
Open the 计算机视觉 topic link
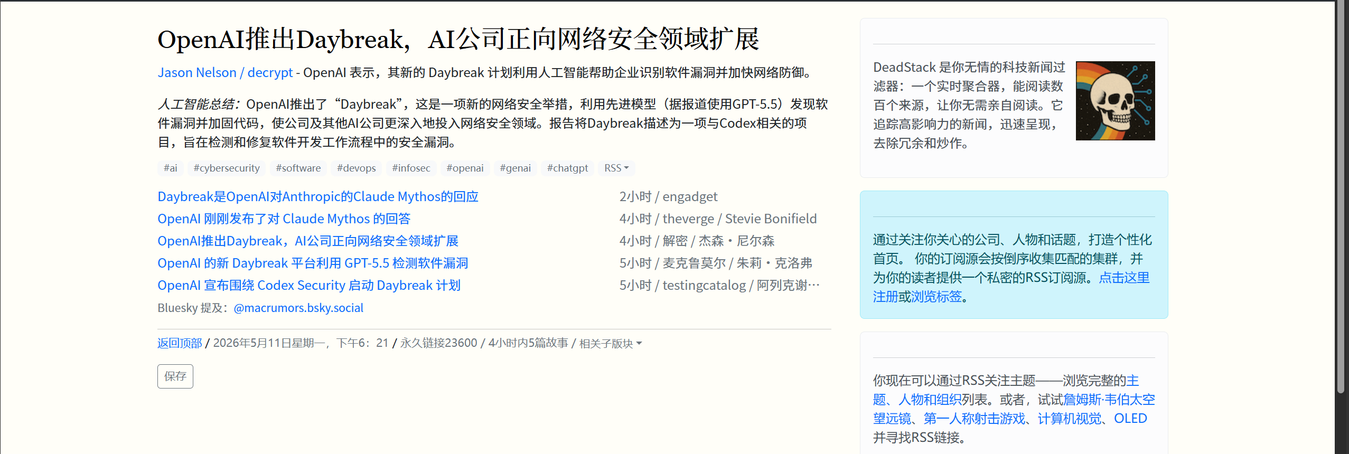click(x=1070, y=419)
